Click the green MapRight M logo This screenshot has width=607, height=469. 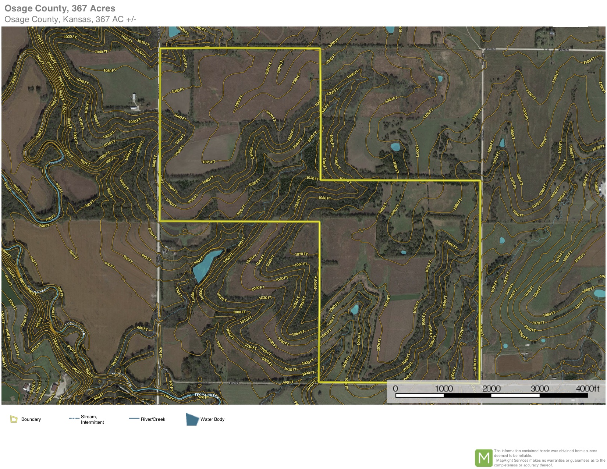coord(483,458)
